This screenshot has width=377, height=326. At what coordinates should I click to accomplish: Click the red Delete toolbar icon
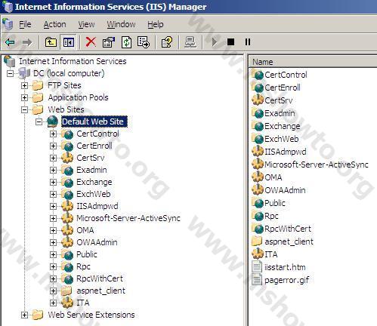point(91,42)
